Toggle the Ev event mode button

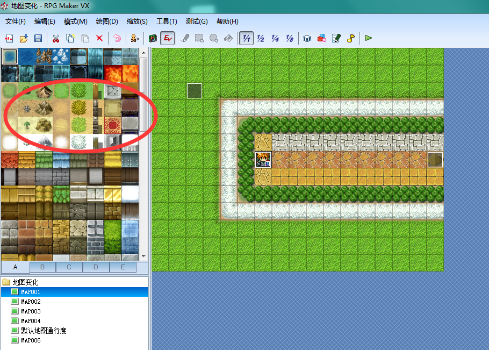click(x=168, y=38)
